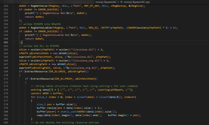Click "vector< WORD > buffer;" on line 175
This screenshot has height=125, width=209.
pyautogui.click(x=47, y=93)
